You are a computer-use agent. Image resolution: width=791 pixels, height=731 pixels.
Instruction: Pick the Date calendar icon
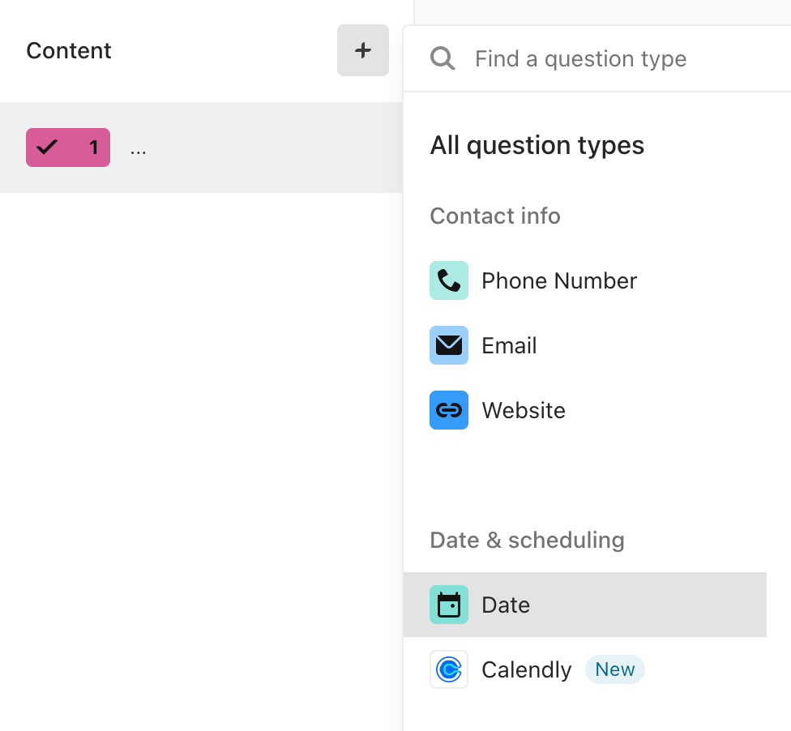click(x=449, y=605)
